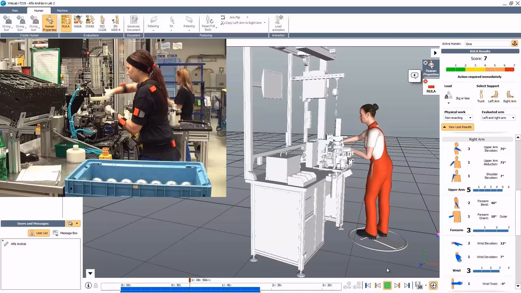Open the RULA side panel tab
The width and height of the screenshot is (521, 293).
[x=431, y=87]
